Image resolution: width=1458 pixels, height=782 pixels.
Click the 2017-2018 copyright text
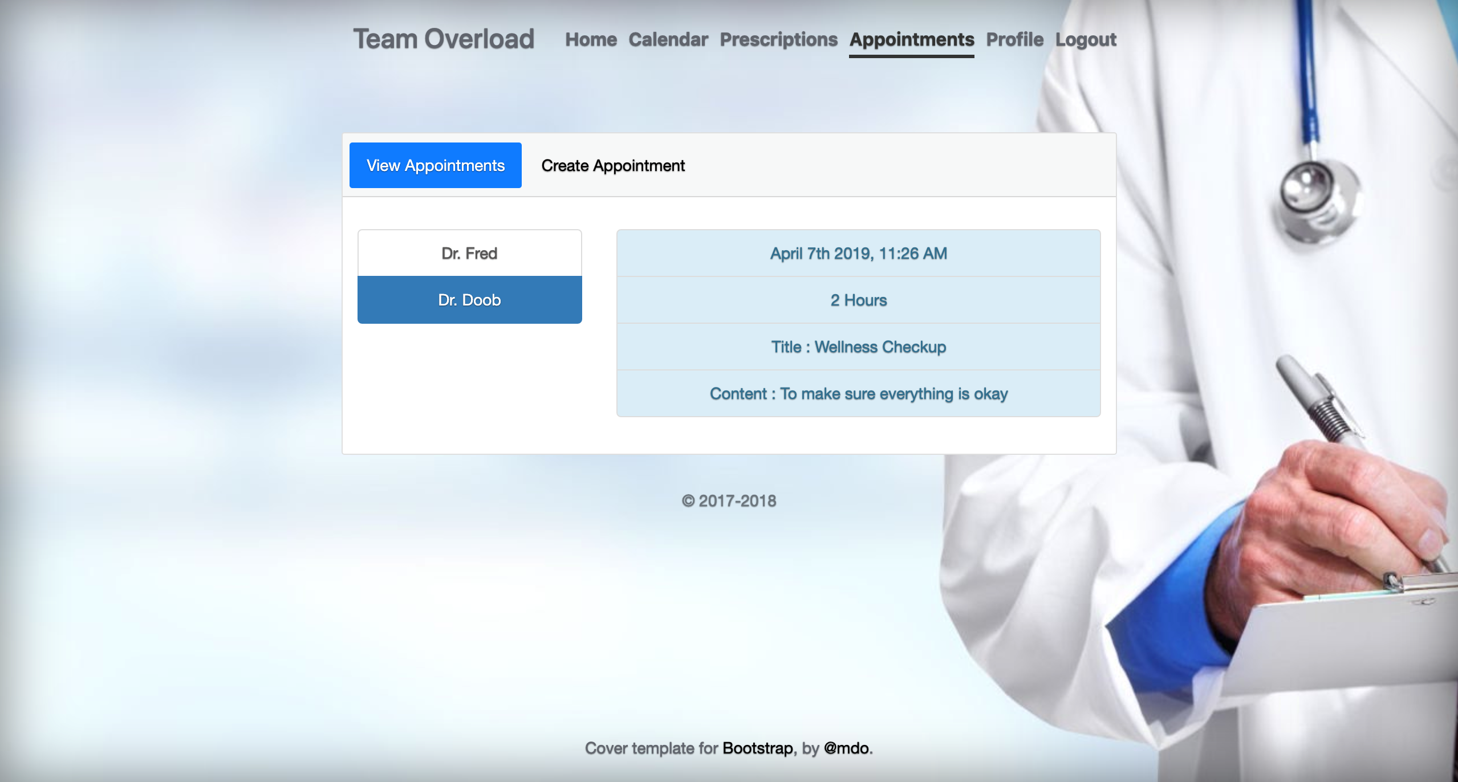[x=729, y=500]
